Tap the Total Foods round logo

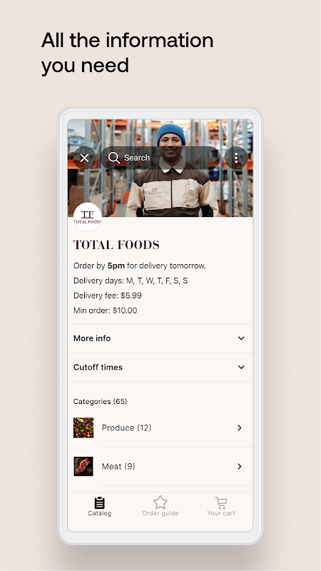(87, 217)
